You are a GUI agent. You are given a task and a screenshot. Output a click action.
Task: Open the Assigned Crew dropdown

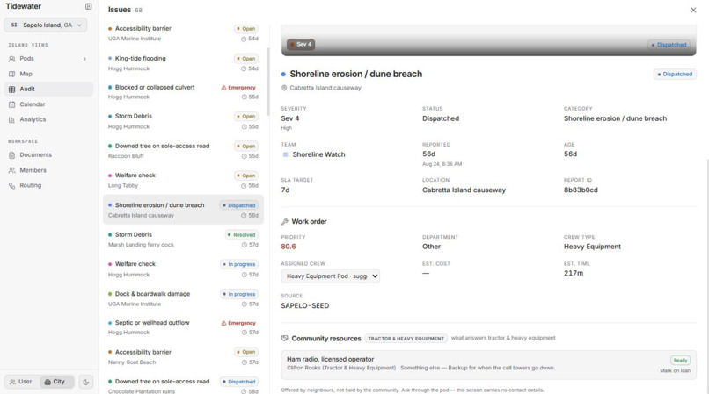coord(330,276)
